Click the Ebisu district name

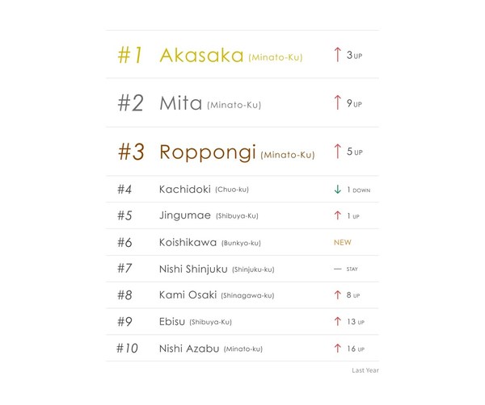tap(172, 322)
